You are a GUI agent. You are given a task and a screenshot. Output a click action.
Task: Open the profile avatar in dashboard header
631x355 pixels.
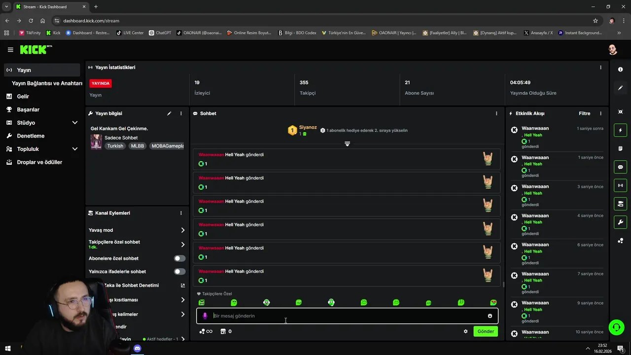(612, 50)
